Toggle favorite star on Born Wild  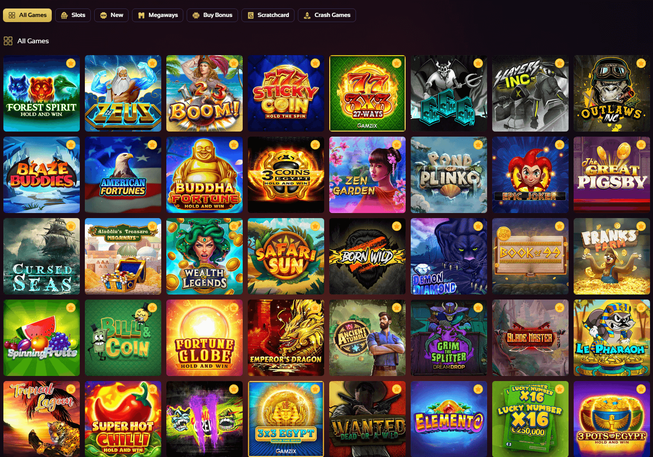tap(397, 226)
